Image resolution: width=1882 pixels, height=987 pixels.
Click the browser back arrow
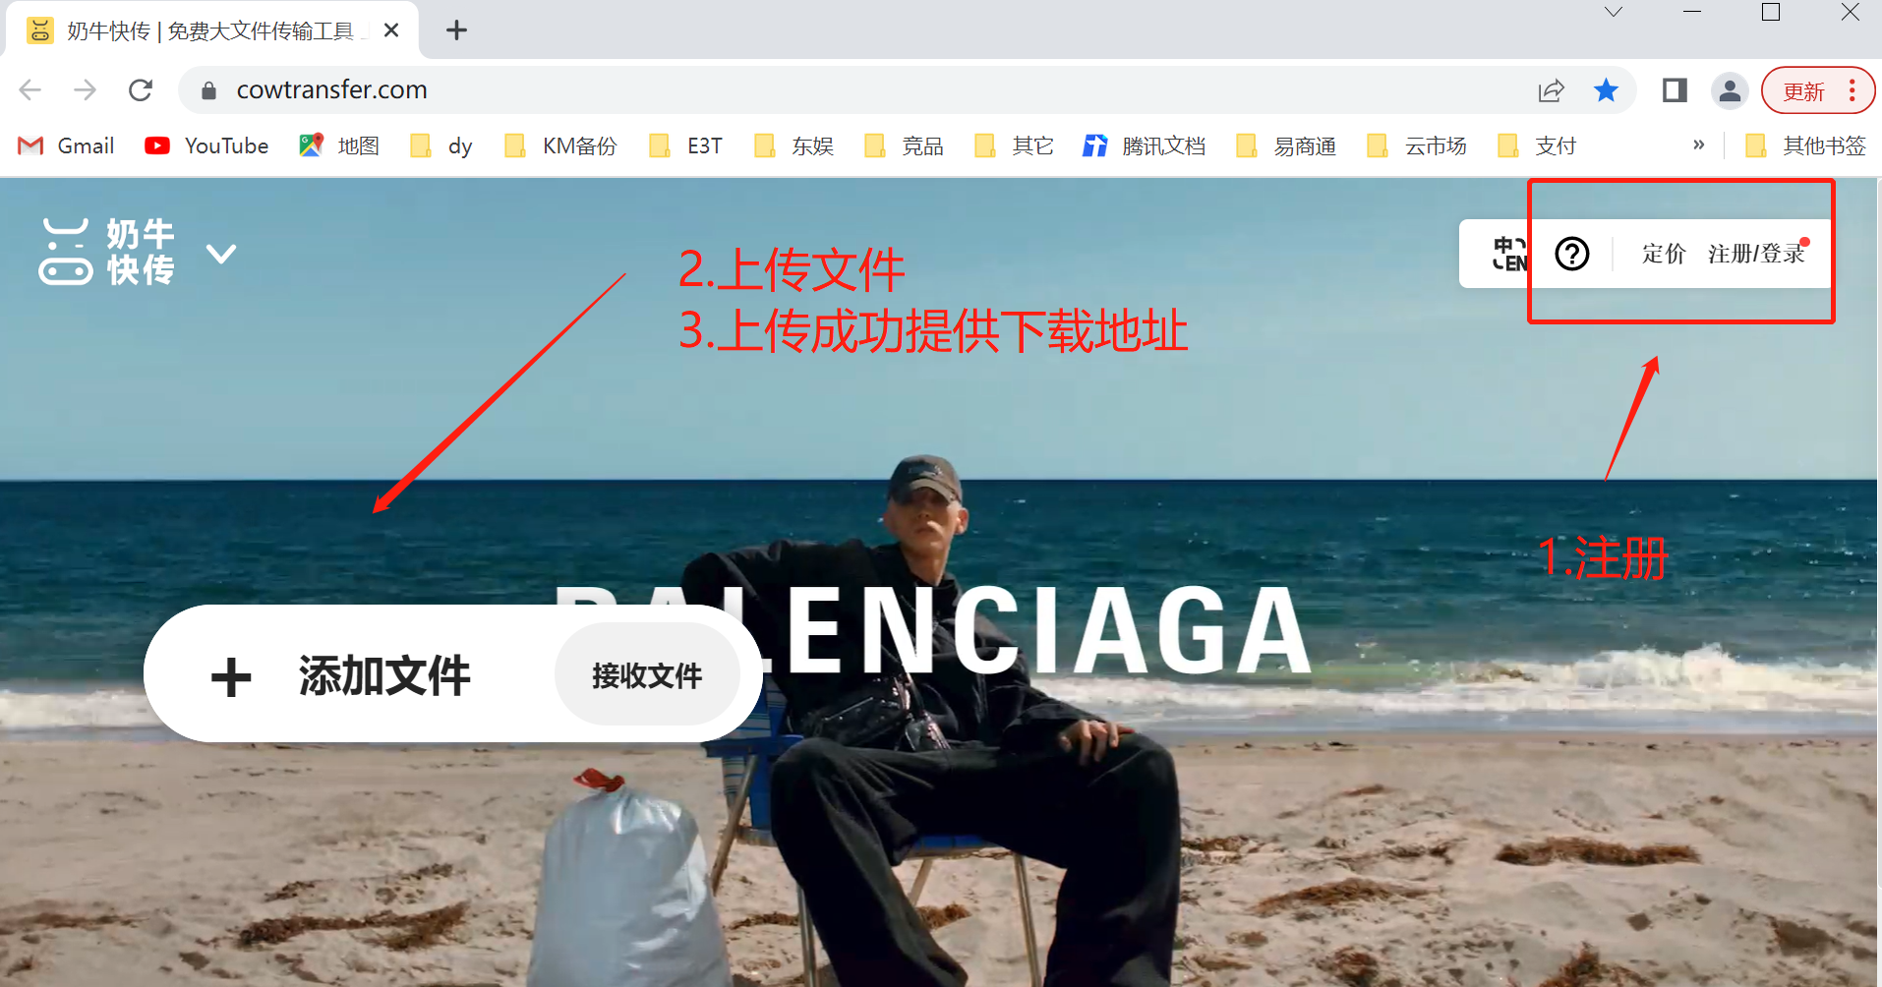[x=30, y=90]
